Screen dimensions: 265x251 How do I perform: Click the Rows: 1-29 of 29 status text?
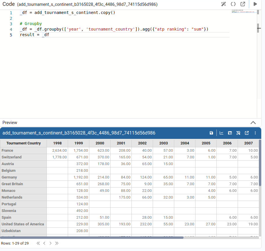click(x=15, y=243)
